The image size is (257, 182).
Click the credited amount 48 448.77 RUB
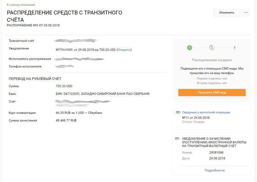pos(66,120)
